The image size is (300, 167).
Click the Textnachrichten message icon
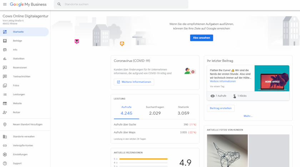(x=5, y=77)
